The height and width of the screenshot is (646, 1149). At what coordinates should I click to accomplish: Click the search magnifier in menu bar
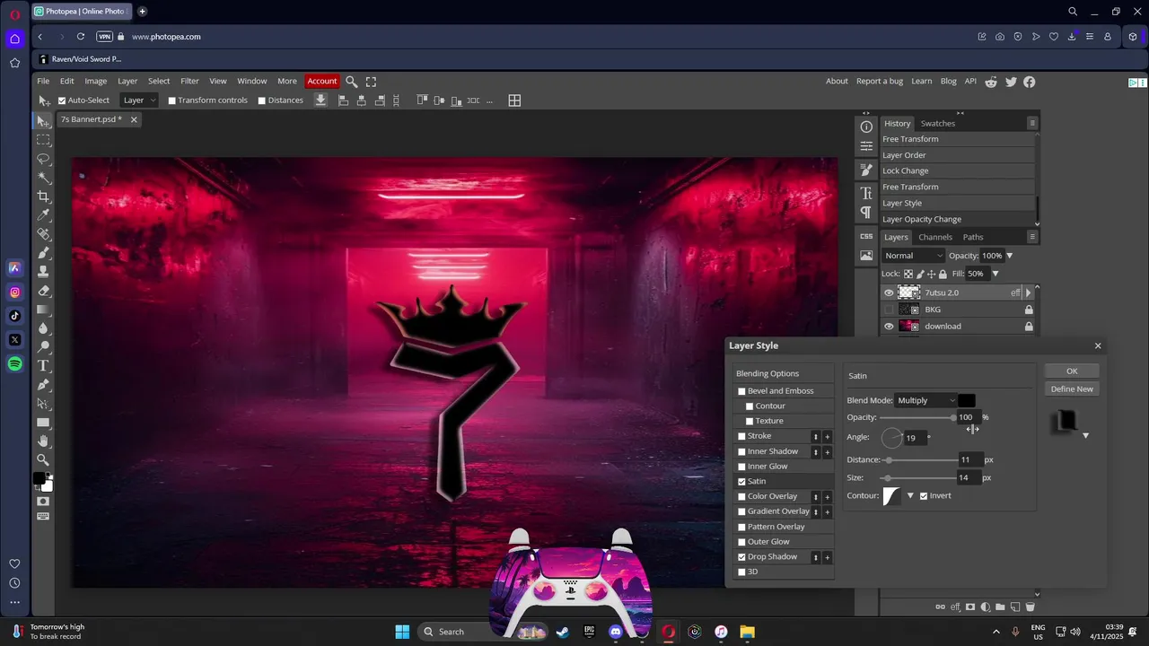pyautogui.click(x=352, y=82)
